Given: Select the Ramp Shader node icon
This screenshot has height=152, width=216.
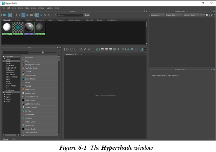Looking at the screenshot, I should tap(23, 90).
